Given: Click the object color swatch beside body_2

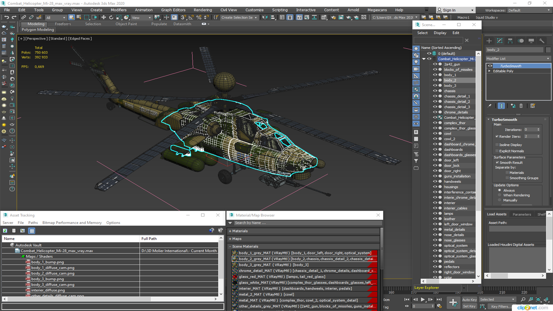Looking at the screenshot, I should [548, 50].
